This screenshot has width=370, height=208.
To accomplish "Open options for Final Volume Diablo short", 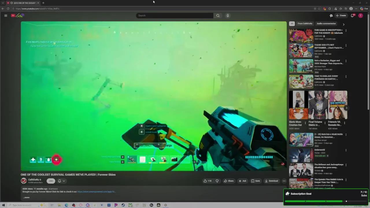I will (325, 122).
